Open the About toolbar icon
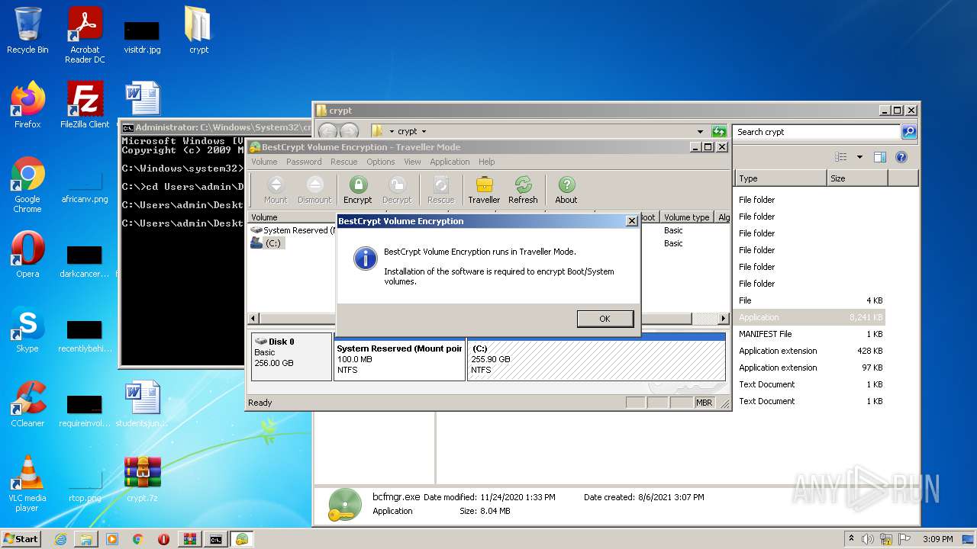The width and height of the screenshot is (977, 549). tap(566, 190)
